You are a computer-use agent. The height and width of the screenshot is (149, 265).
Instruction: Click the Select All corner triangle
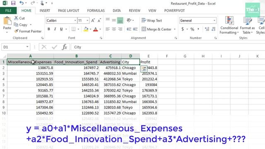(5, 56)
